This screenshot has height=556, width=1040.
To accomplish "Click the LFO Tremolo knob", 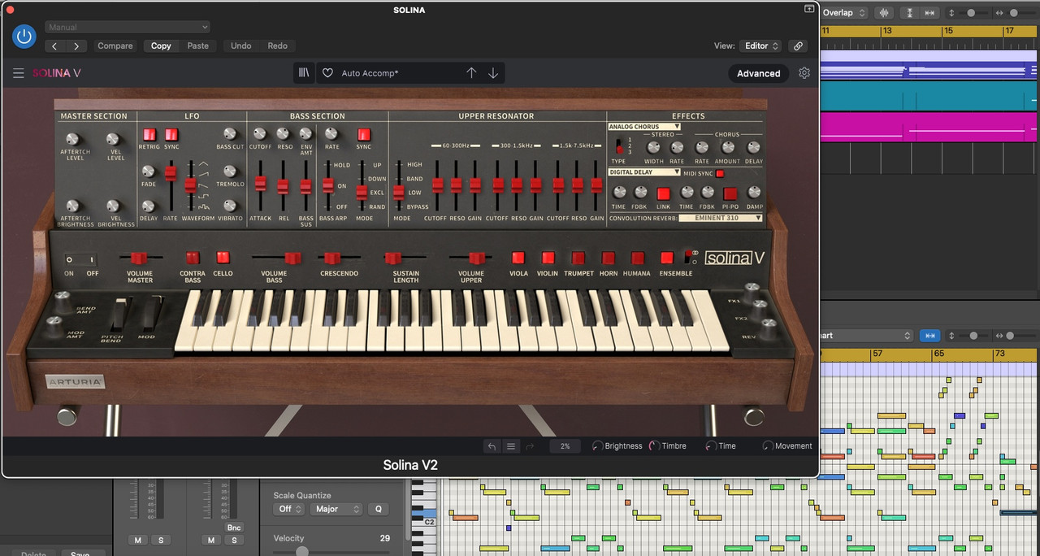I will 229,172.
